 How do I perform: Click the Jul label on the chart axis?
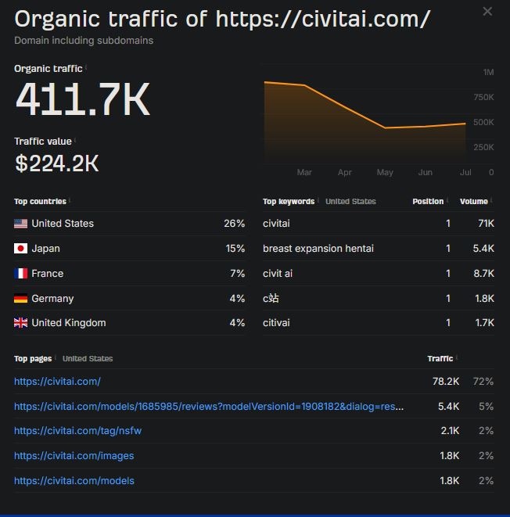tap(465, 172)
